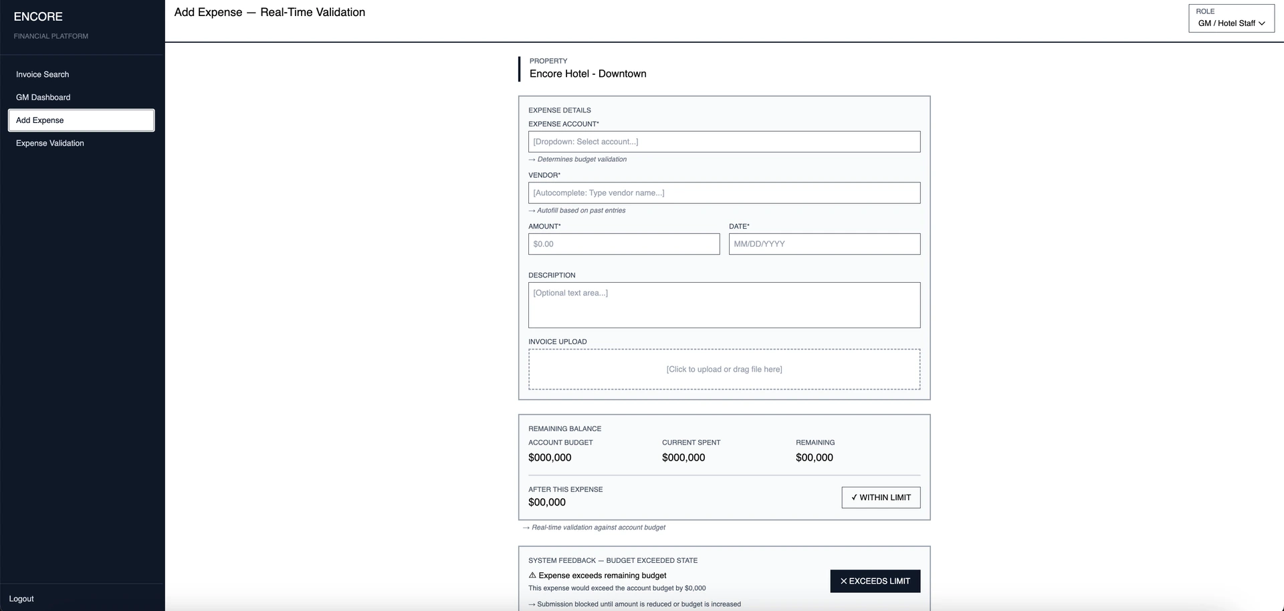The image size is (1284, 611).
Task: Click the X on Exceeds Limit badge
Action: [843, 582]
